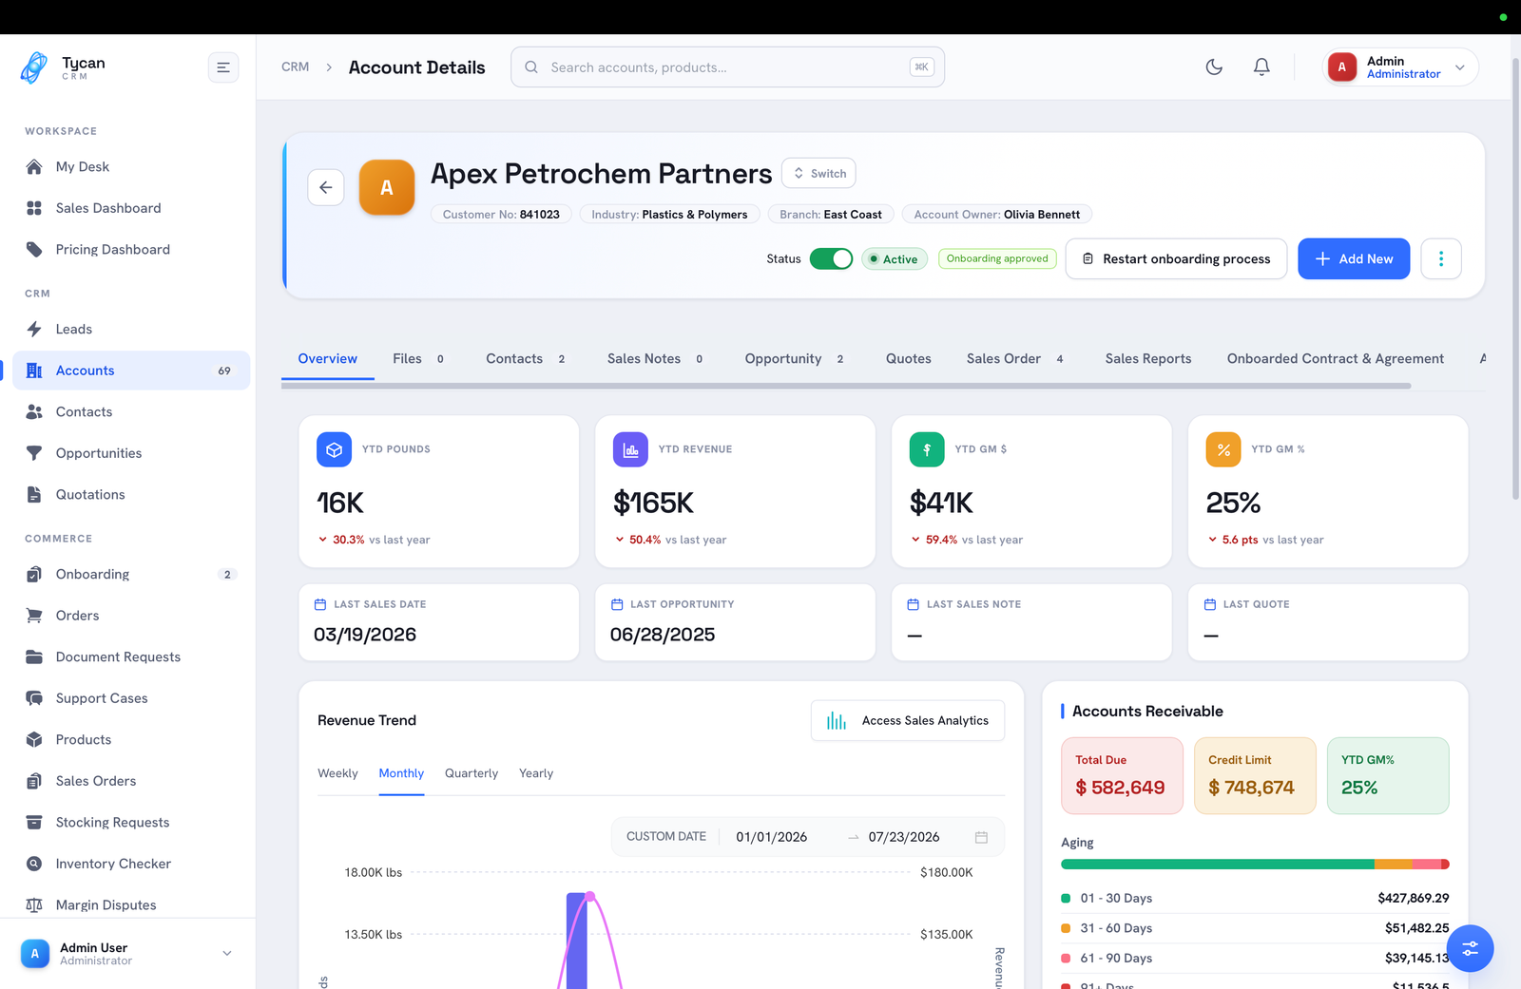Open Opportunities funnel icon

point(34,453)
